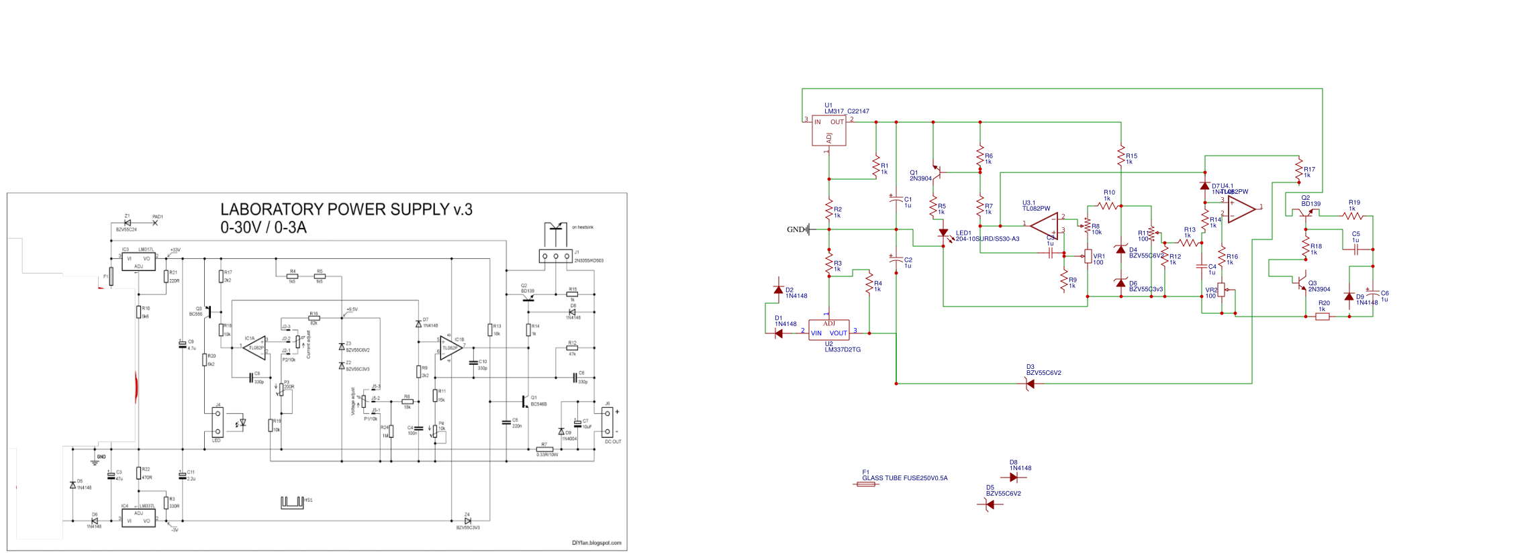Click the R17 1k resistor symbol
This screenshot has width=1530, height=558.
[x=1299, y=170]
